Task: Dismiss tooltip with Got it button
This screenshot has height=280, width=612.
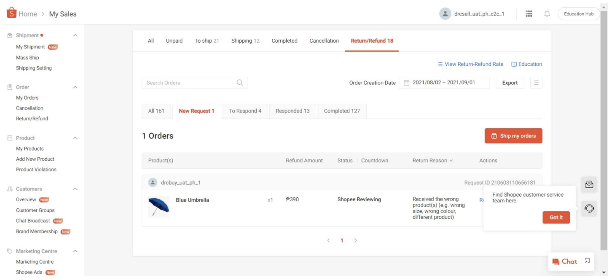Action: 556,217
